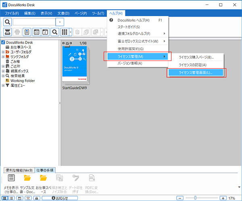Open the ファイル(F) menu
Viewport: 242px width, 201px height.
tap(12, 13)
